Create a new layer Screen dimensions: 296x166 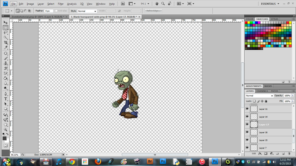(284, 154)
